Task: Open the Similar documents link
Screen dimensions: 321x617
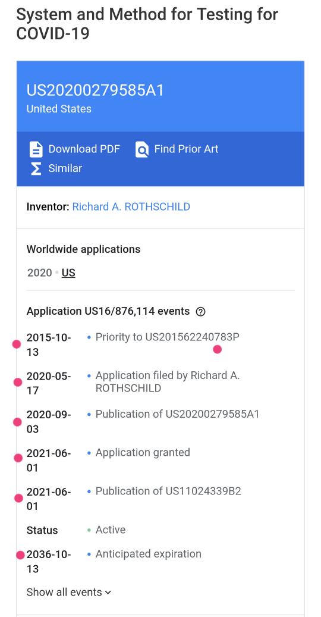Action: coord(65,168)
